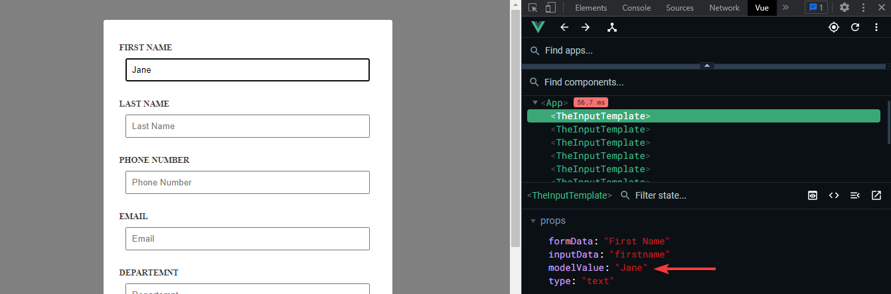The width and height of the screenshot is (891, 294).
Task: Open the Vue devtools three-dot menu
Action: pyautogui.click(x=876, y=27)
